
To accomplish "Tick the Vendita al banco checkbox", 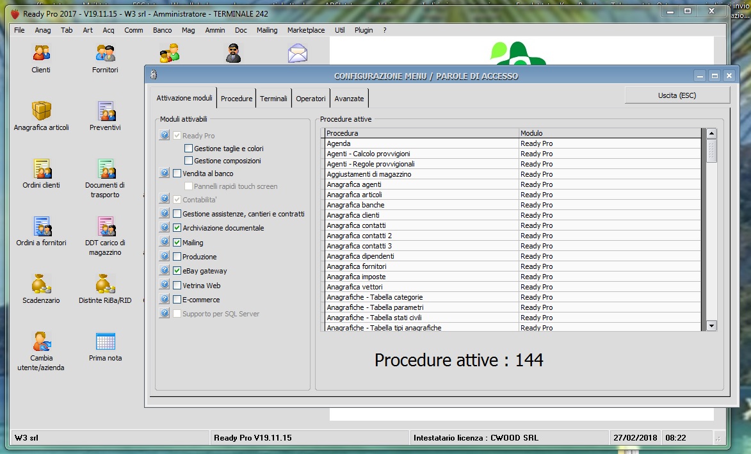I will pyautogui.click(x=177, y=174).
